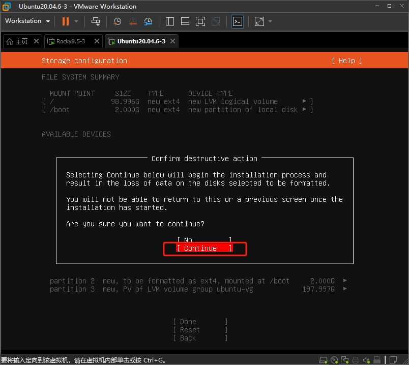Toggle the console view icon
This screenshot has width=409, height=365.
coord(238,21)
